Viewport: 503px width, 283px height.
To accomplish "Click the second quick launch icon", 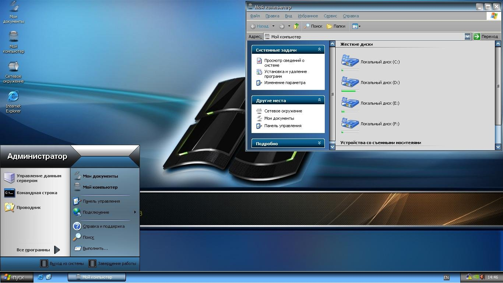I will [49, 277].
